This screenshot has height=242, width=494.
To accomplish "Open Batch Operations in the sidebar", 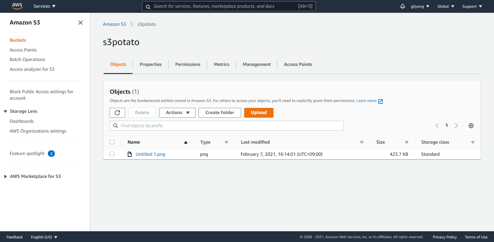I will click(x=28, y=59).
